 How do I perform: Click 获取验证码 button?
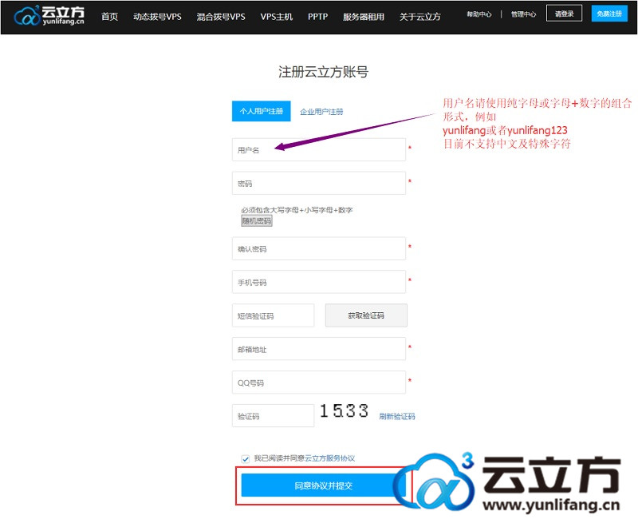(x=366, y=315)
